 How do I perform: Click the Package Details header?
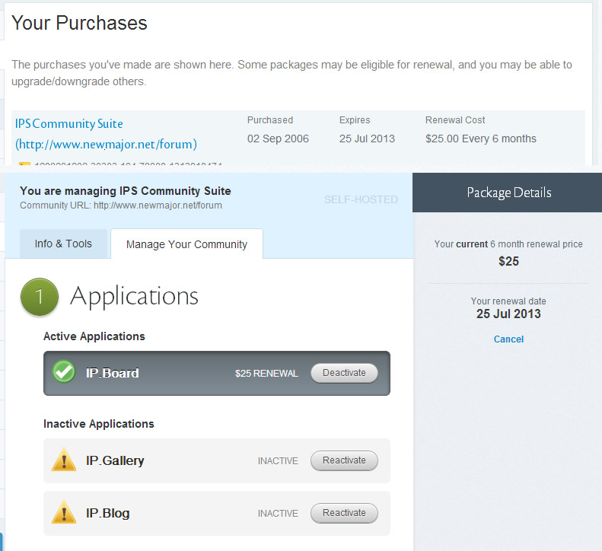point(508,193)
